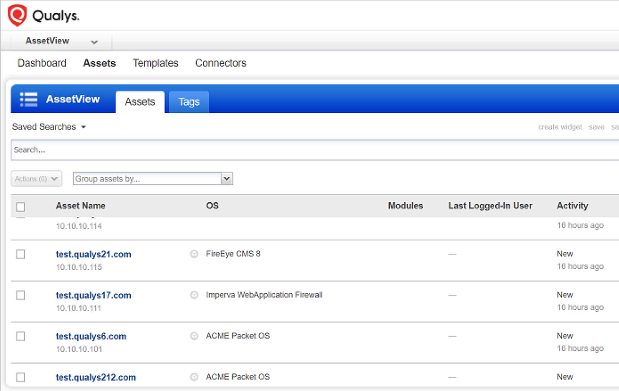Open the test.qualys212.com asset link

96,377
